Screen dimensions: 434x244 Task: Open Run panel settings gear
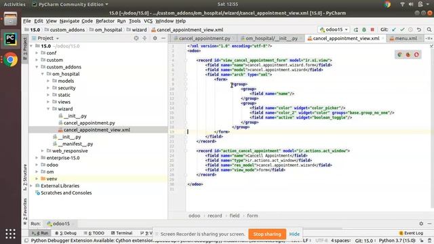click(x=421, y=224)
